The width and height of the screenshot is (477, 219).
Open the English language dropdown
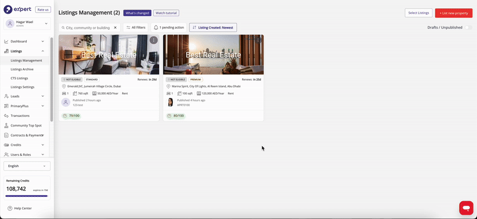[27, 166]
